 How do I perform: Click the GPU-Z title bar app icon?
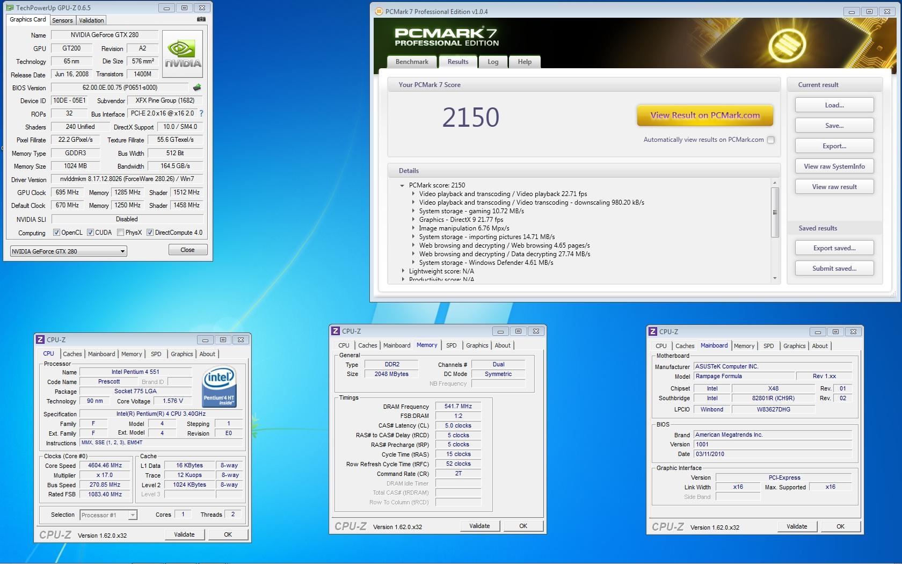[x=10, y=8]
